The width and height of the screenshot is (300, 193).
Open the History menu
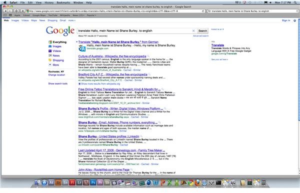(x=49, y=2)
